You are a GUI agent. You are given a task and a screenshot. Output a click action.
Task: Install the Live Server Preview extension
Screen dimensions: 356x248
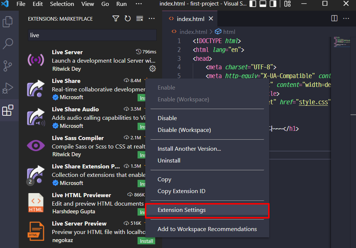(x=146, y=241)
